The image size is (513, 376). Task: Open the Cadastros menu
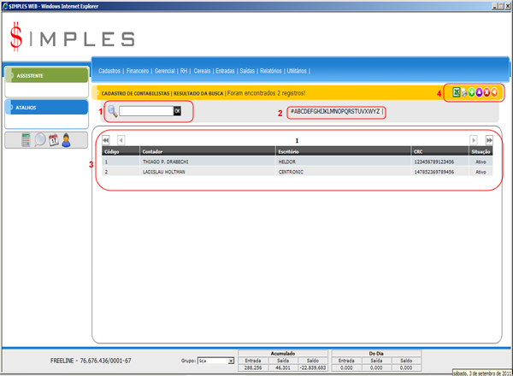pos(110,71)
